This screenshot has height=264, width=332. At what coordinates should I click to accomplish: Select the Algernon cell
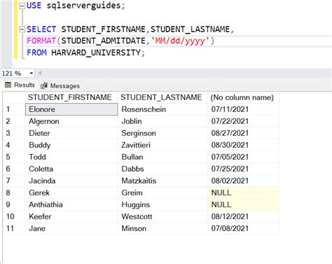[71, 121]
